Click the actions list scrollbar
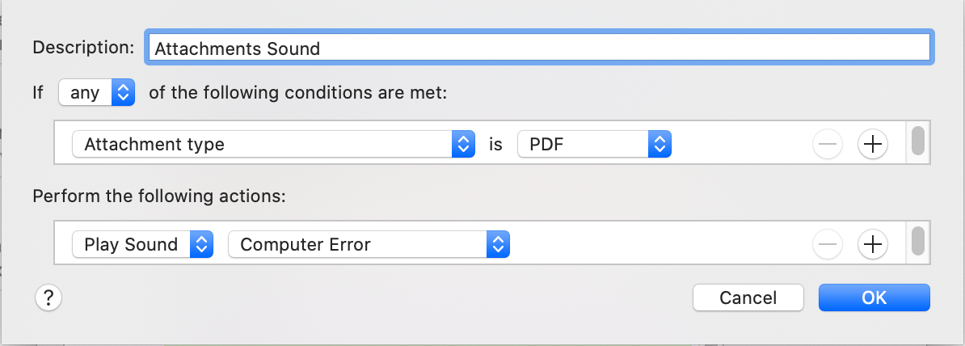 (x=917, y=241)
